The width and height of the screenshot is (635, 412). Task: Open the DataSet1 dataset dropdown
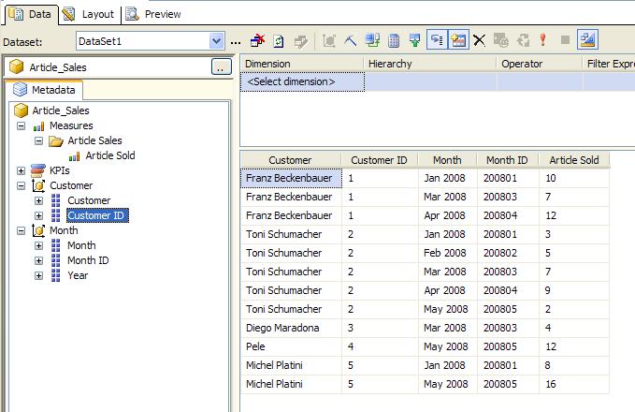tap(217, 41)
